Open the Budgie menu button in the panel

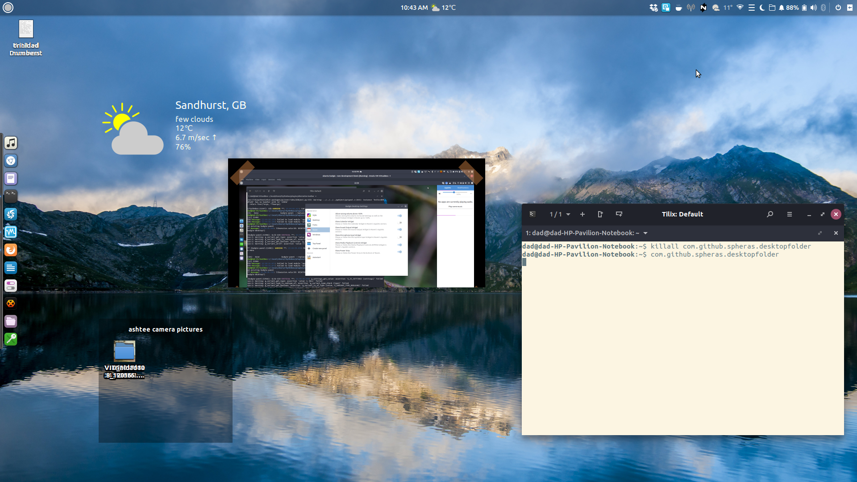tap(8, 8)
